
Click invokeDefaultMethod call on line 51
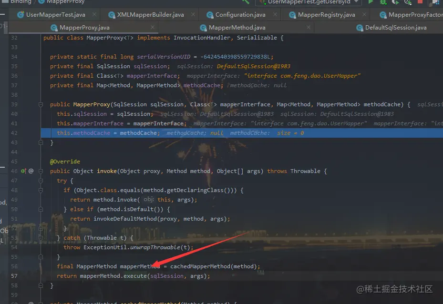tap(125, 219)
